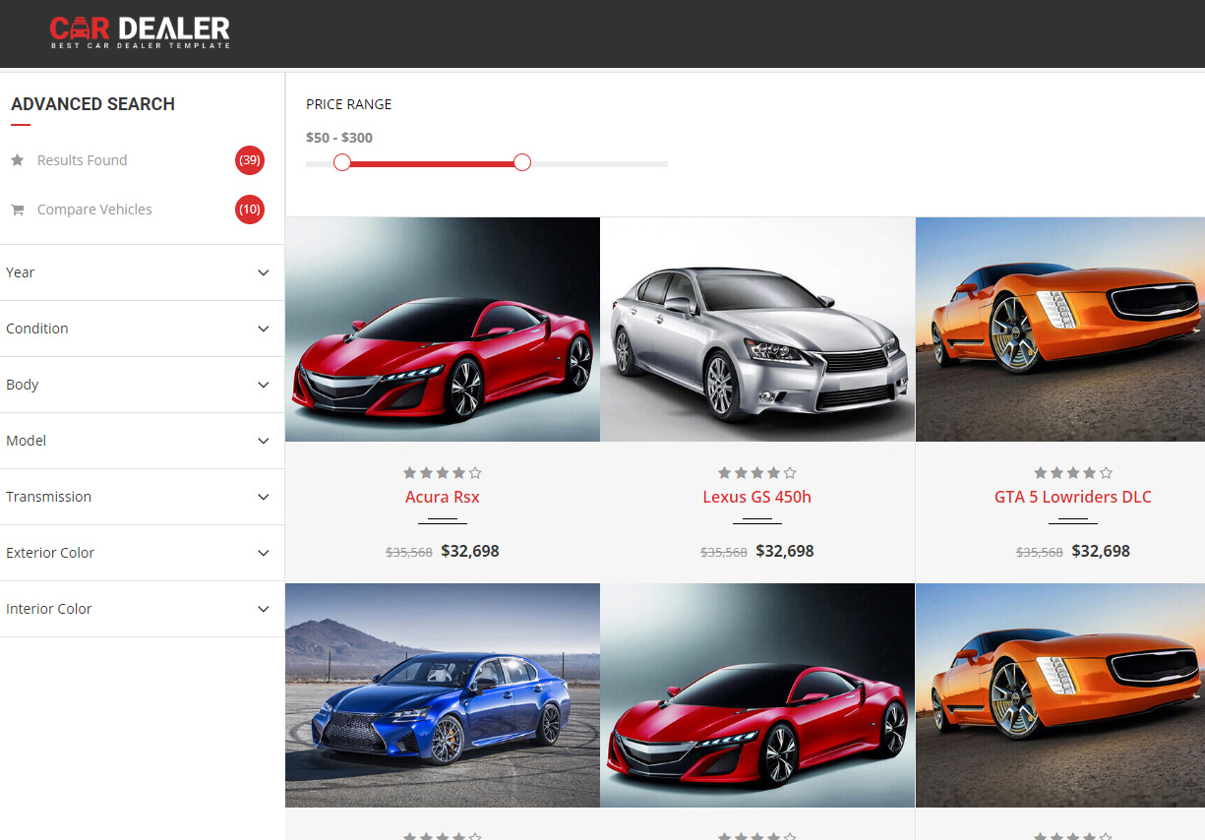The height and width of the screenshot is (840, 1205).
Task: Click the $32,698 price under GTA 5 Lowriders
Action: [x=1101, y=551]
